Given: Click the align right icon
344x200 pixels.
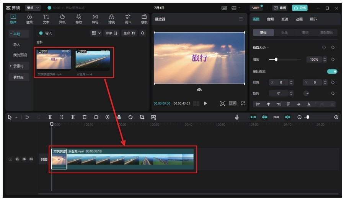Looking at the screenshot, I should pos(279,104).
